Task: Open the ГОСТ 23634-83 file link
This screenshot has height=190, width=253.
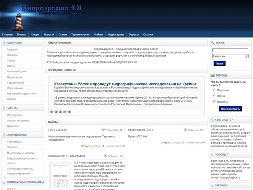Action: click(57, 130)
